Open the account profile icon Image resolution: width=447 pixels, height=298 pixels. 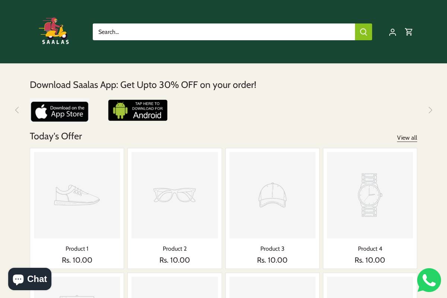click(x=392, y=32)
